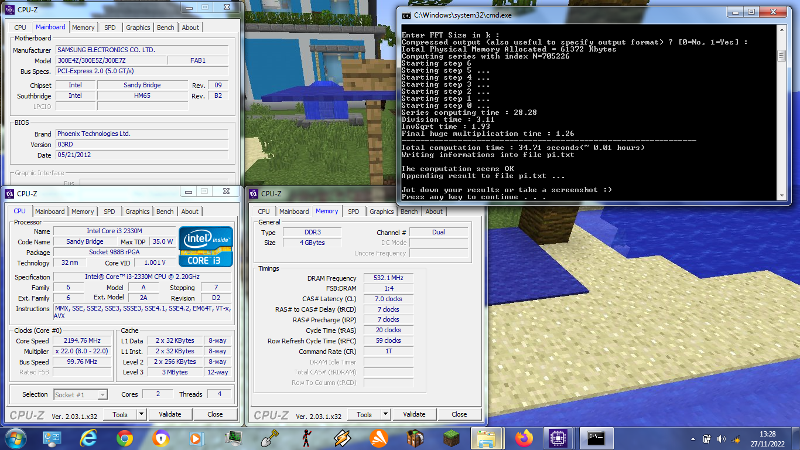800x450 pixels.
Task: Click the CAS# Latency 7.0 clocks value
Action: pyautogui.click(x=388, y=299)
